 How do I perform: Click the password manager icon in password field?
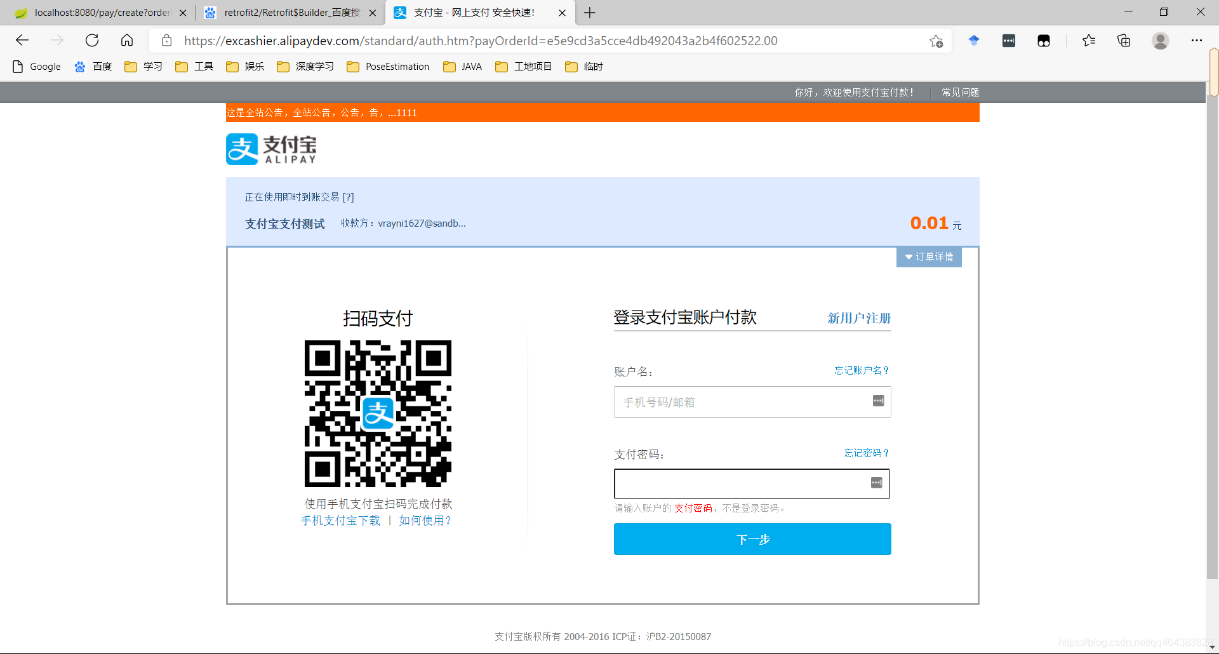point(877,483)
